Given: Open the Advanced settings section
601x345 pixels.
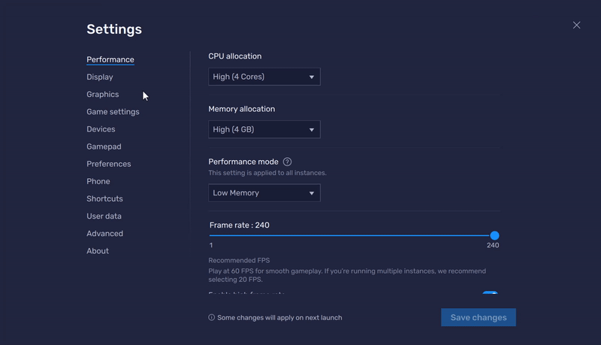Looking at the screenshot, I should pyautogui.click(x=104, y=234).
